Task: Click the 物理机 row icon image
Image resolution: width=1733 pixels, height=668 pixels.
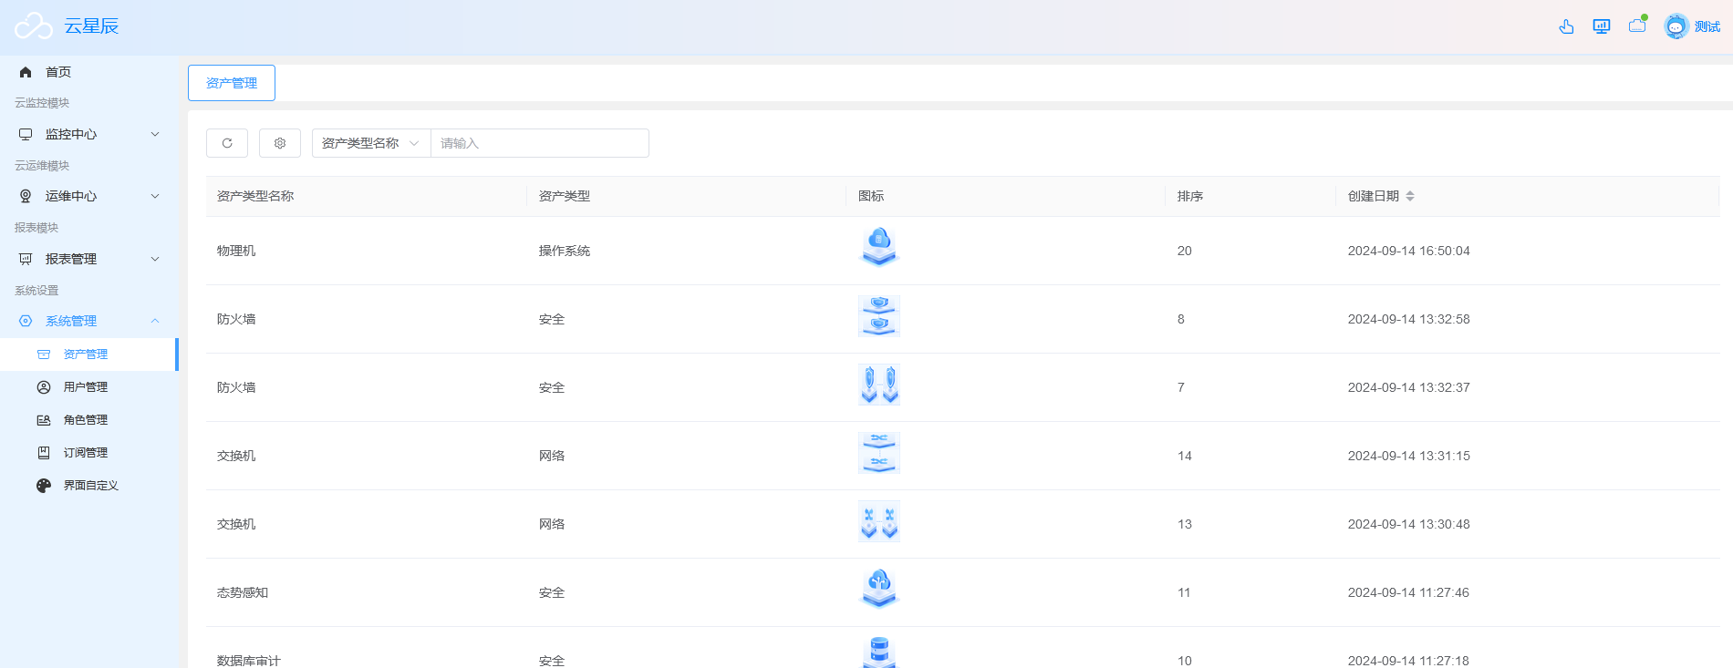Action: point(879,248)
